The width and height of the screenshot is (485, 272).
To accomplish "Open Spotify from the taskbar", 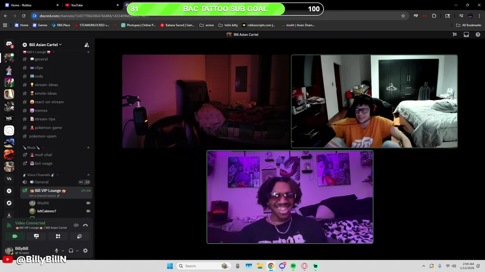I will coord(293,266).
